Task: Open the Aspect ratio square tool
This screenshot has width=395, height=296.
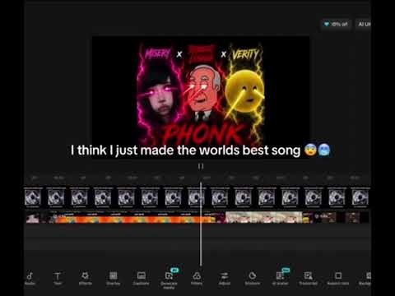Action: 338,278
